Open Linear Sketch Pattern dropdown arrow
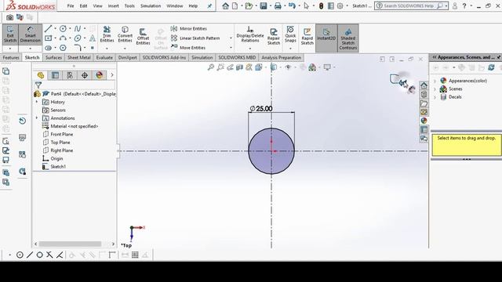Screen dimensions: 502x282 (231, 38)
